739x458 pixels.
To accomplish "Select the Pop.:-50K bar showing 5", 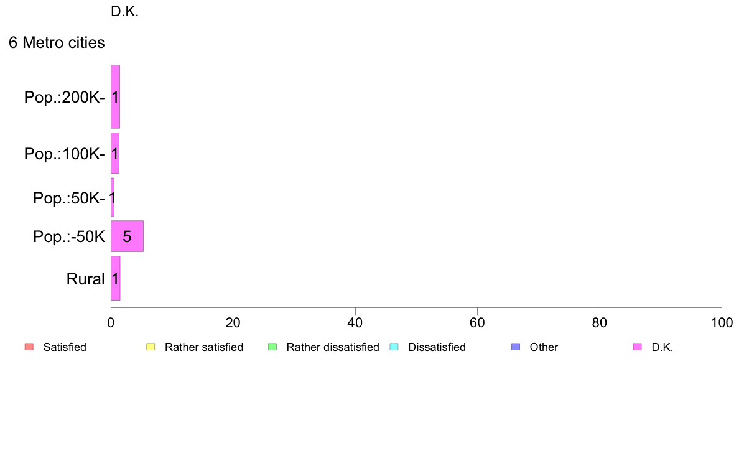I will tap(128, 236).
